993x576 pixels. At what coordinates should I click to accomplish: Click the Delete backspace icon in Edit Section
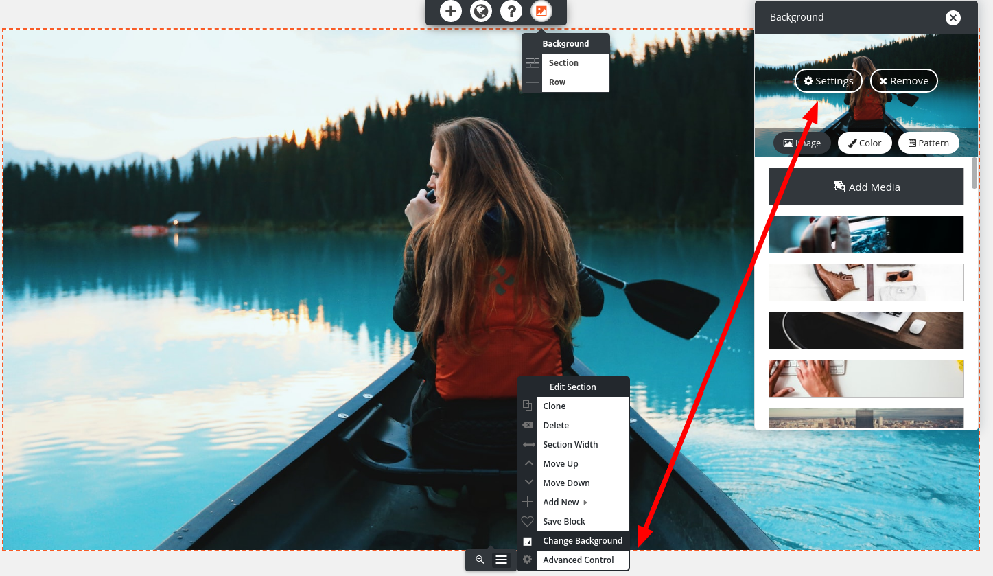[527, 425]
